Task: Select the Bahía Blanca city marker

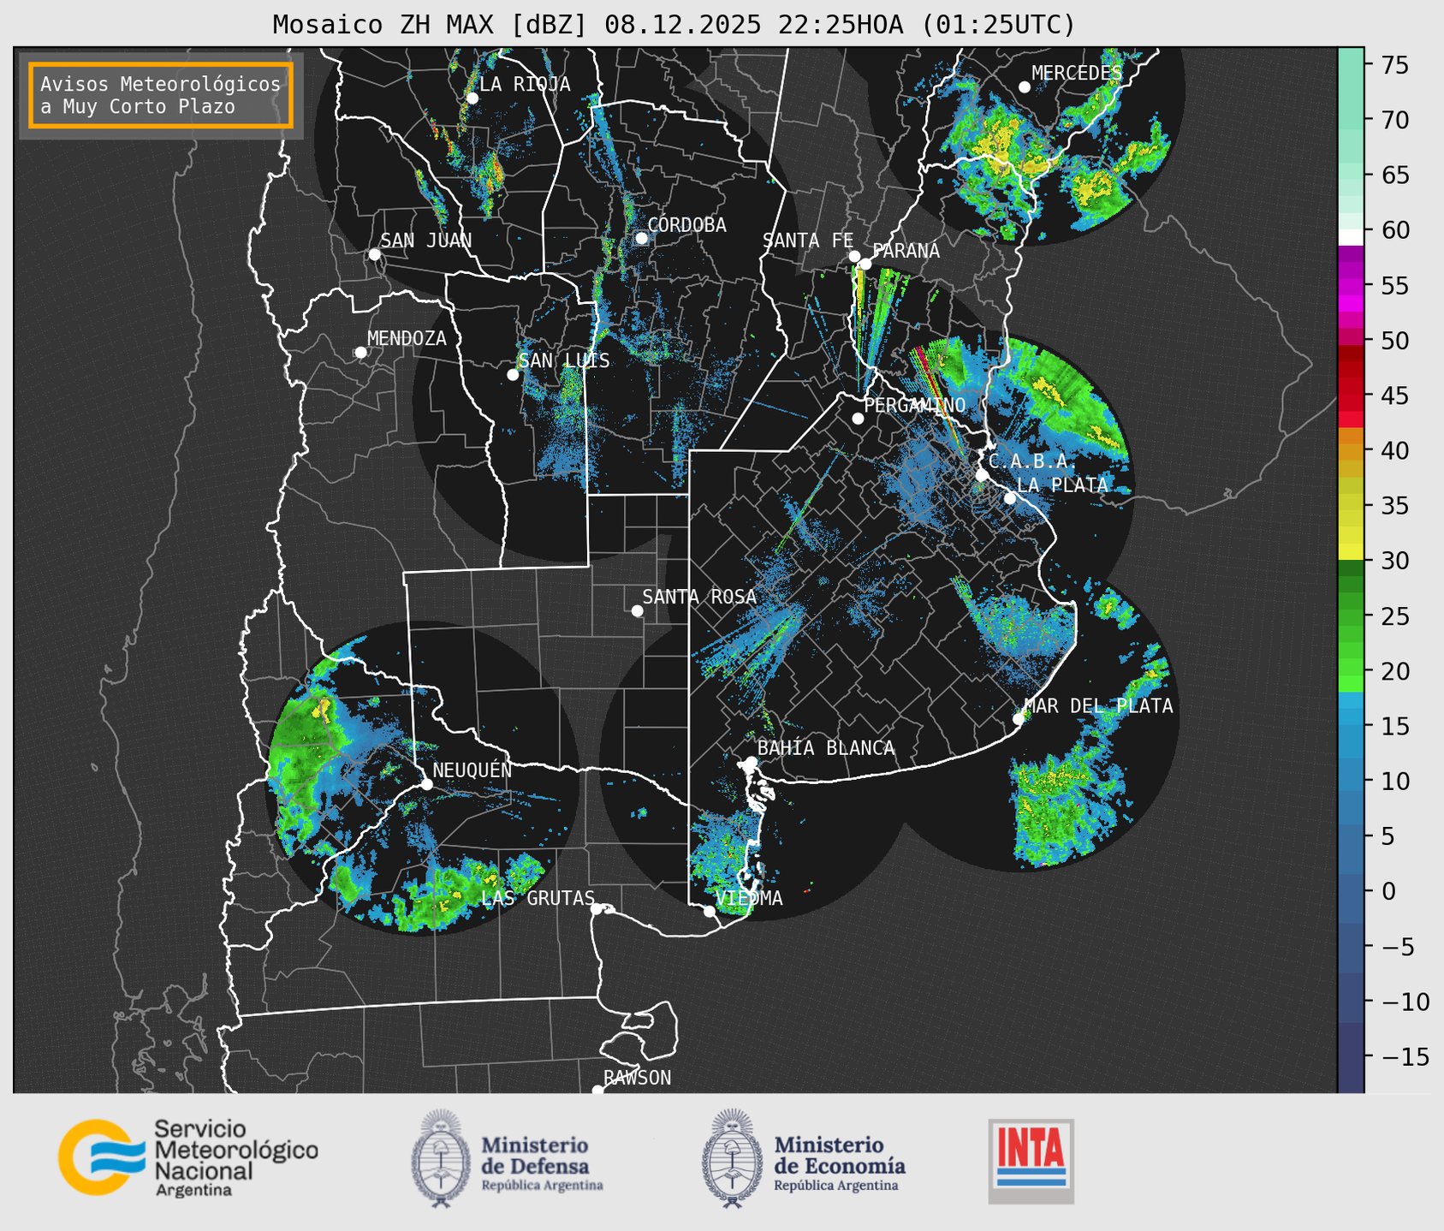Action: click(x=751, y=762)
